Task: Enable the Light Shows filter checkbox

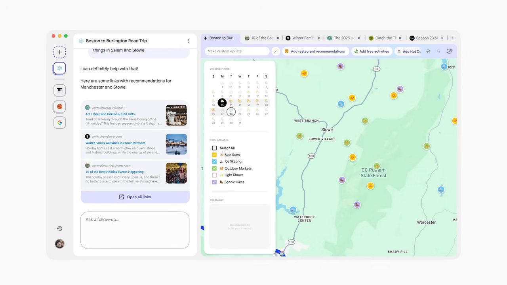Action: 214,175
